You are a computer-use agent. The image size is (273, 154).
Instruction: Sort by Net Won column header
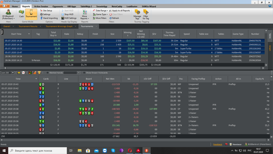coord(110,79)
